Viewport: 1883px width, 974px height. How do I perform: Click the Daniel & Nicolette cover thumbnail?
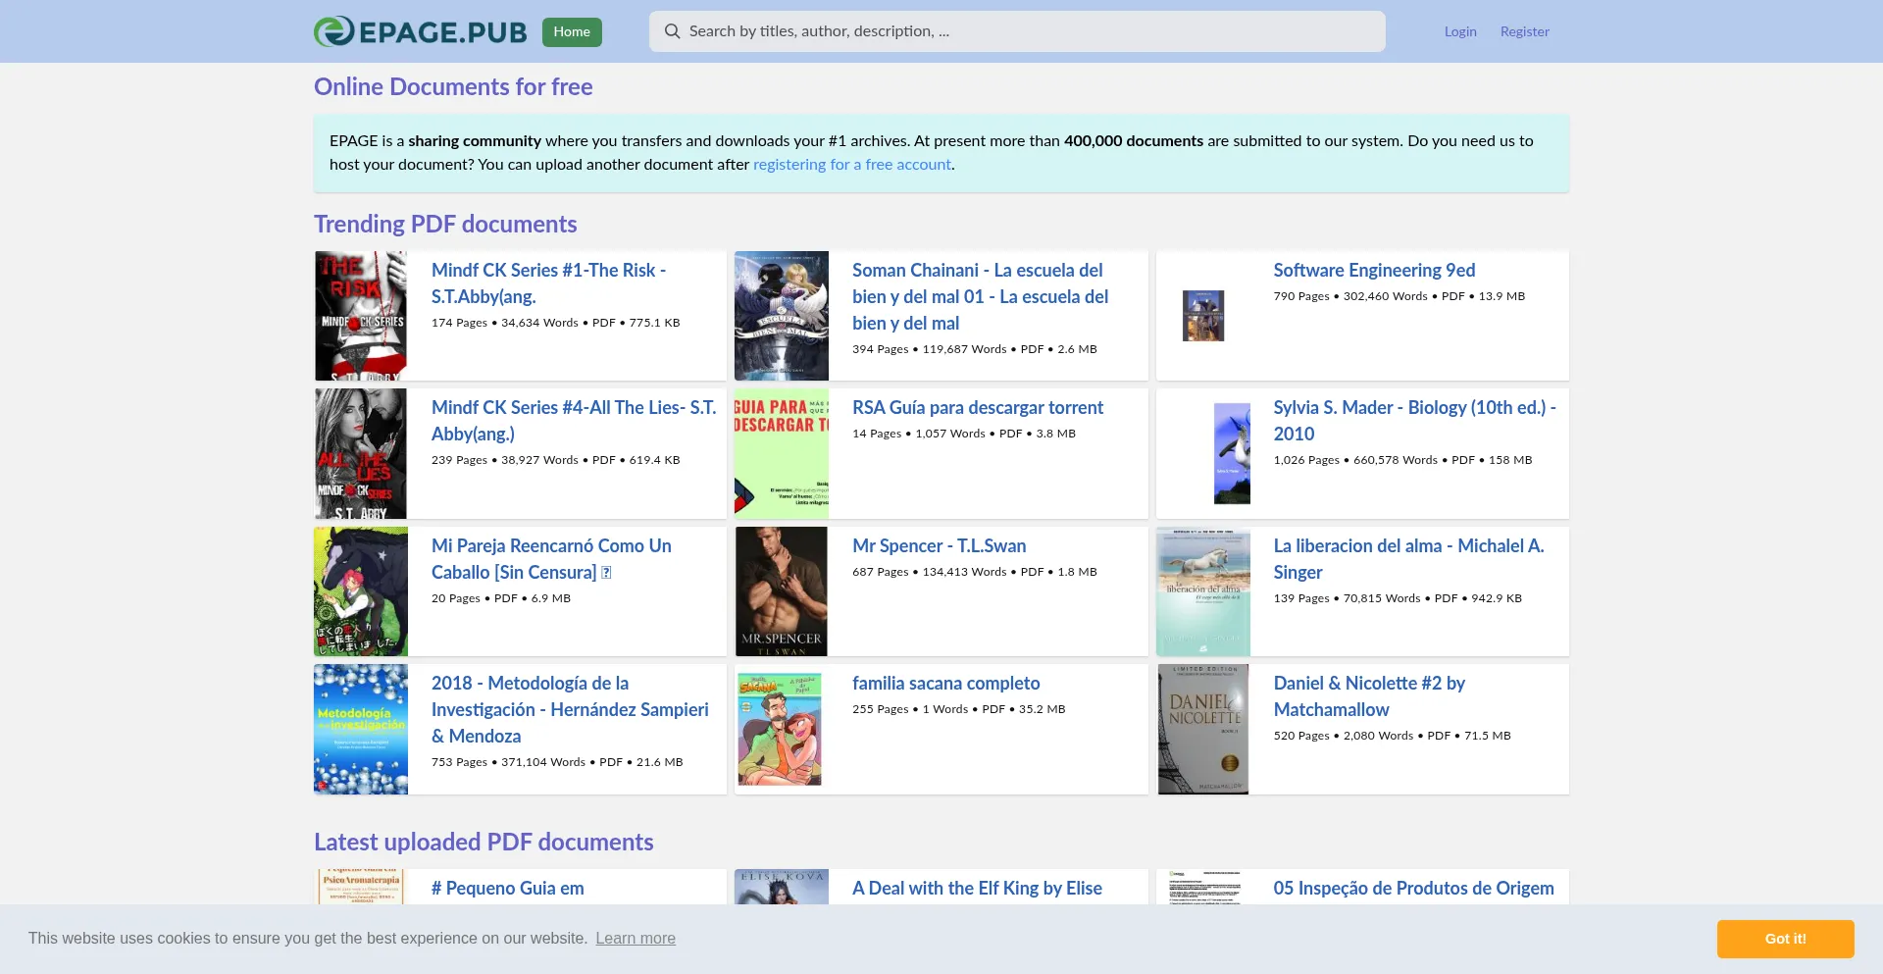[1202, 729]
